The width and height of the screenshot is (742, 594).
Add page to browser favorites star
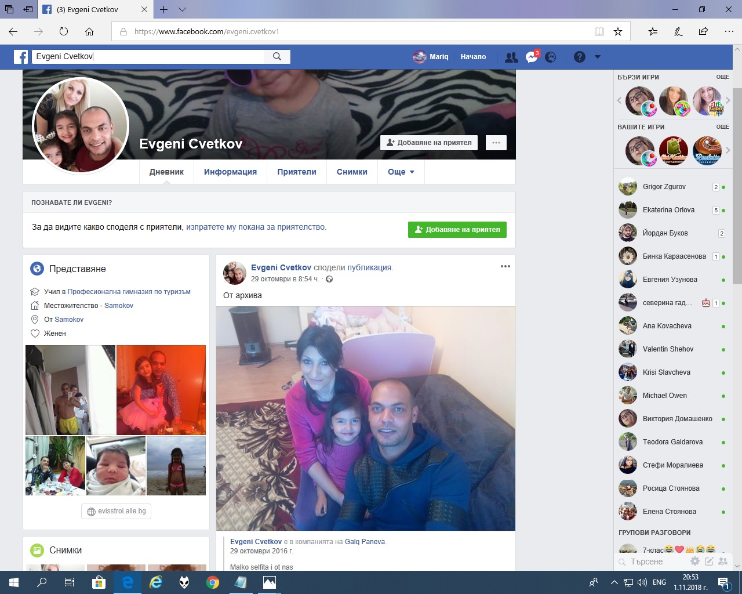(x=618, y=31)
